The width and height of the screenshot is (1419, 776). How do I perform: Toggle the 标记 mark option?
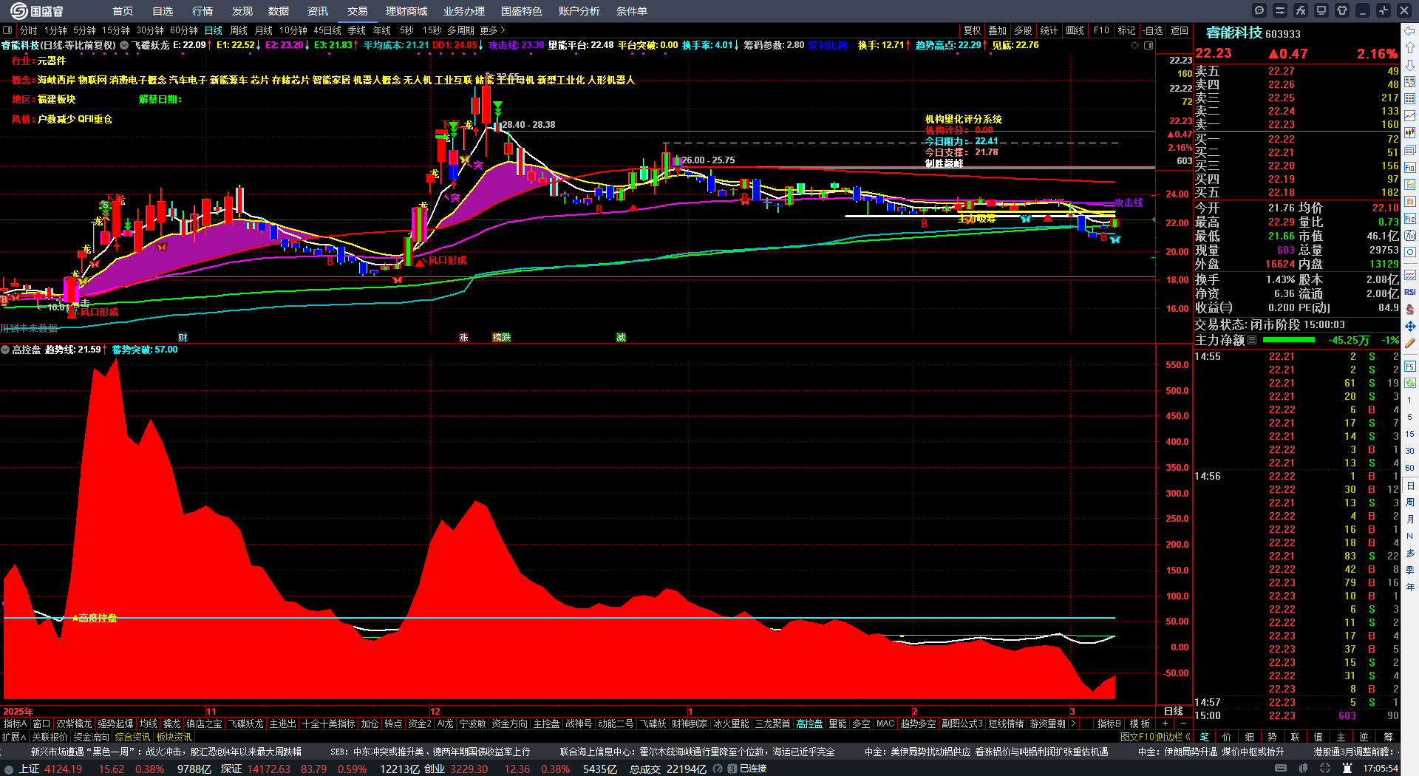[1126, 30]
